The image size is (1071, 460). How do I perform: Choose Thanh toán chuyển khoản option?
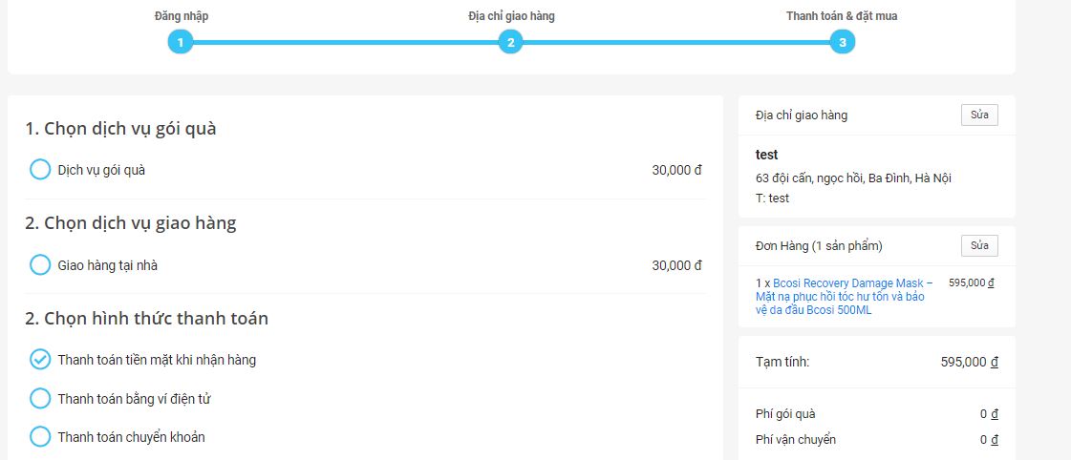40,437
